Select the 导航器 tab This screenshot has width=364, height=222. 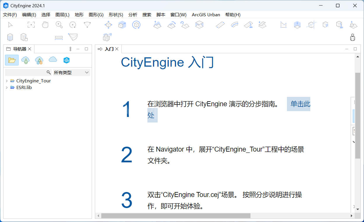(x=20, y=49)
